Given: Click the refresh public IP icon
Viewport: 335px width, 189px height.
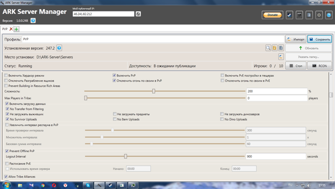Looking at the screenshot, I should pos(138,14).
